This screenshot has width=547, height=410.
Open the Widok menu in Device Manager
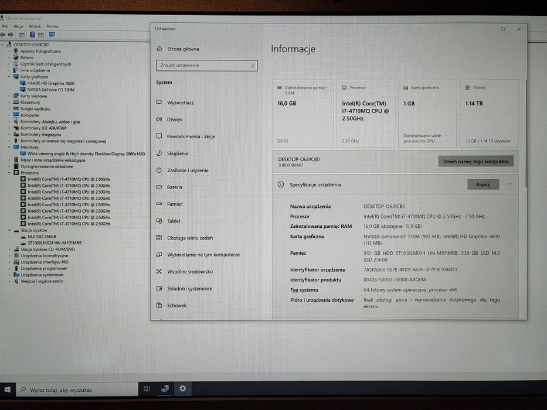35,26
